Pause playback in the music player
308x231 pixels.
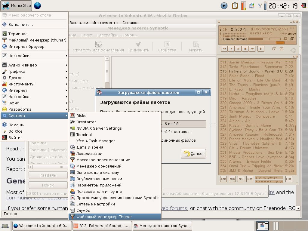238,49
